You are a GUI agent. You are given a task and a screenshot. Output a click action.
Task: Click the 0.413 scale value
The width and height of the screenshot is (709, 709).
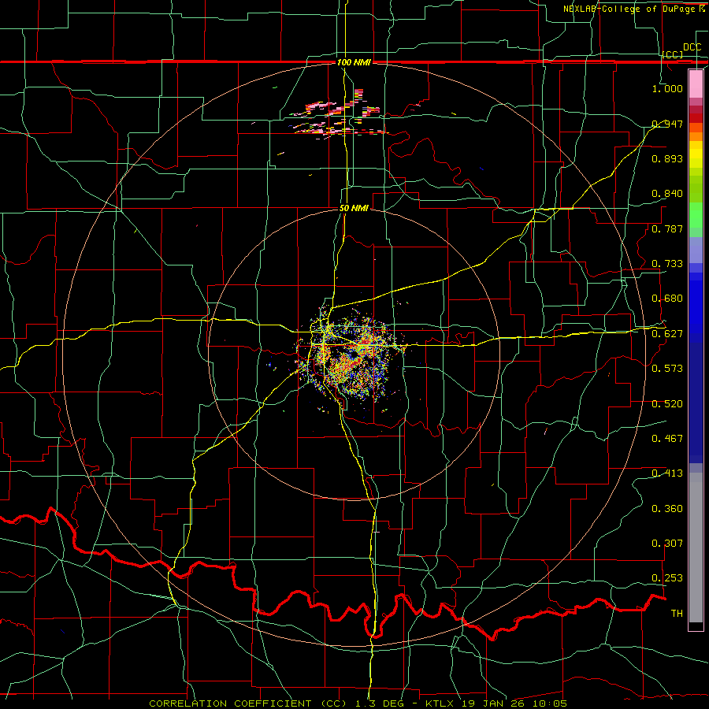coord(667,473)
